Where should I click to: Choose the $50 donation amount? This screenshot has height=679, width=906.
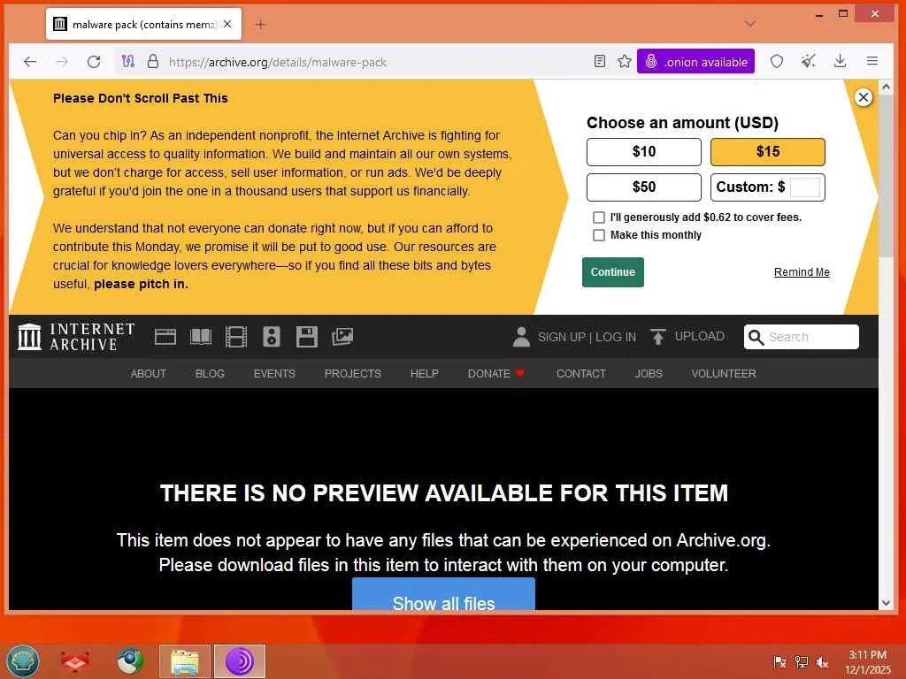pos(644,187)
